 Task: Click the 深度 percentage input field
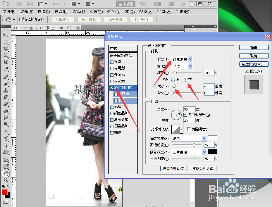pyautogui.click(x=209, y=73)
